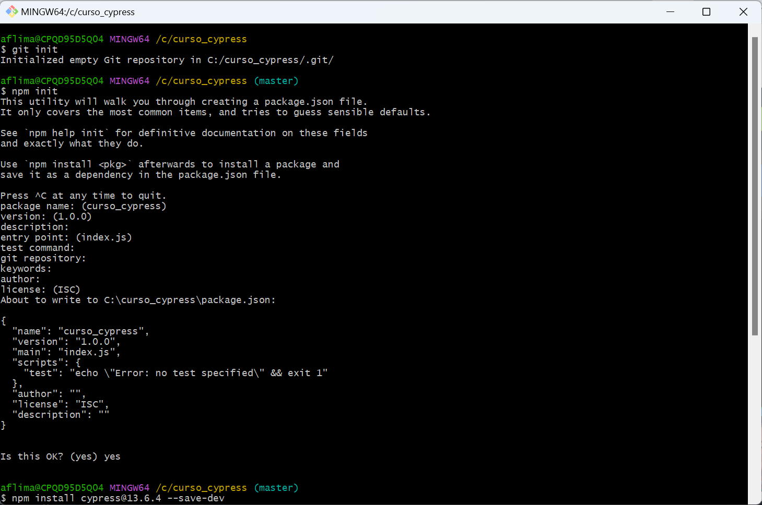This screenshot has width=762, height=505.
Task: Click the 'author:' prompt line
Action: tap(20, 279)
